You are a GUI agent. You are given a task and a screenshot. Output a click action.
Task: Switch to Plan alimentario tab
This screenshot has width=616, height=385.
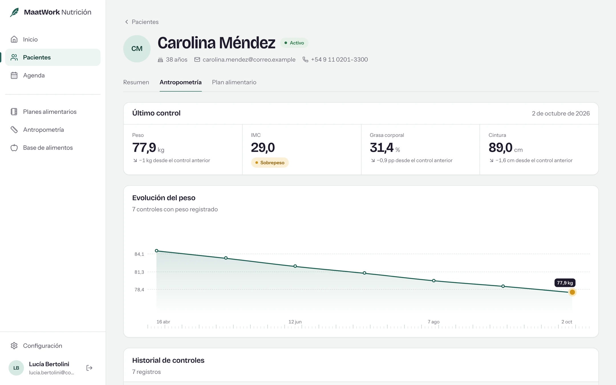pyautogui.click(x=234, y=82)
